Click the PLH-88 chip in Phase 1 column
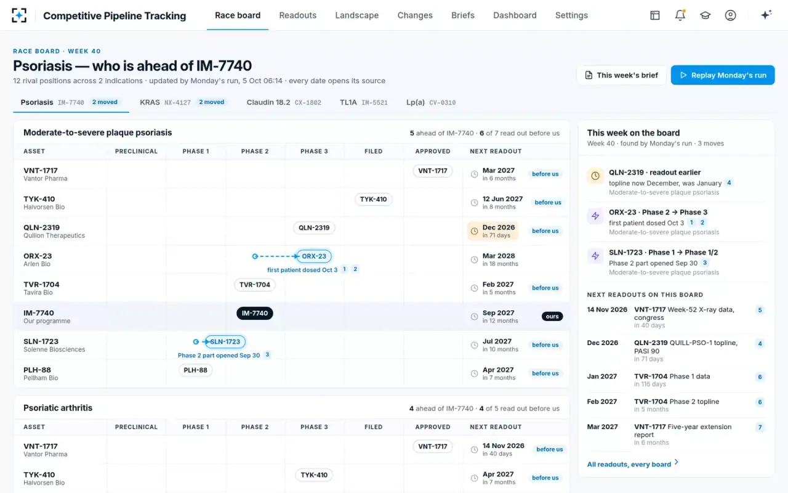788x493 pixels. [x=196, y=370]
